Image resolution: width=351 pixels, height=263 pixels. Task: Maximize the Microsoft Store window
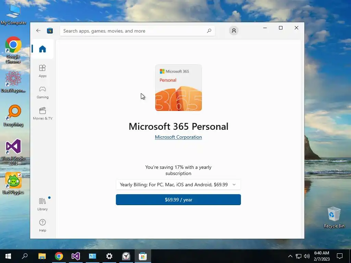pyautogui.click(x=281, y=28)
